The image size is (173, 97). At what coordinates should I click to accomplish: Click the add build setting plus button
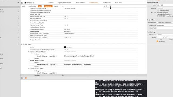coord(63,6)
